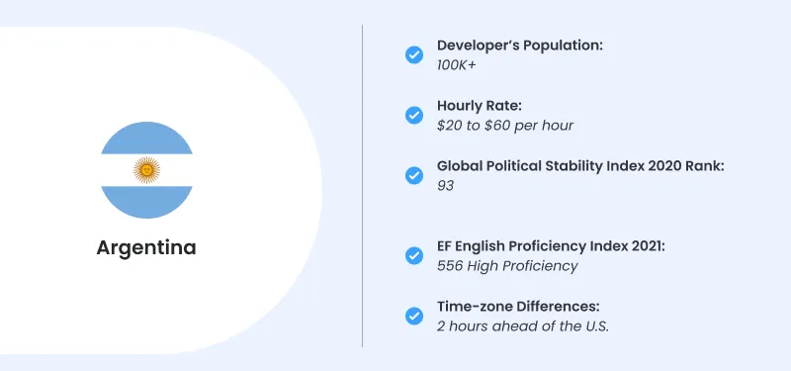Select the Time-zone Differences heading
This screenshot has width=791, height=371.
click(x=518, y=307)
